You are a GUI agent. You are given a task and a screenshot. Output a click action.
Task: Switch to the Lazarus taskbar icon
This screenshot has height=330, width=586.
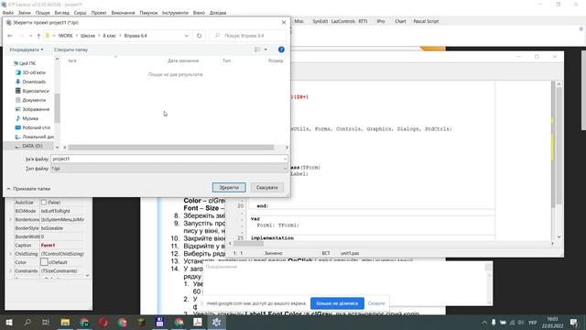coord(216,322)
